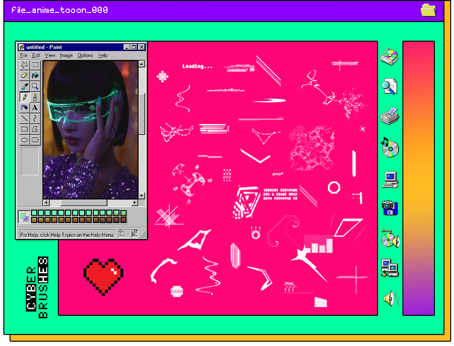Click the selection size field in status bar
Viewport: 454px width, 346px height.
tap(134, 234)
